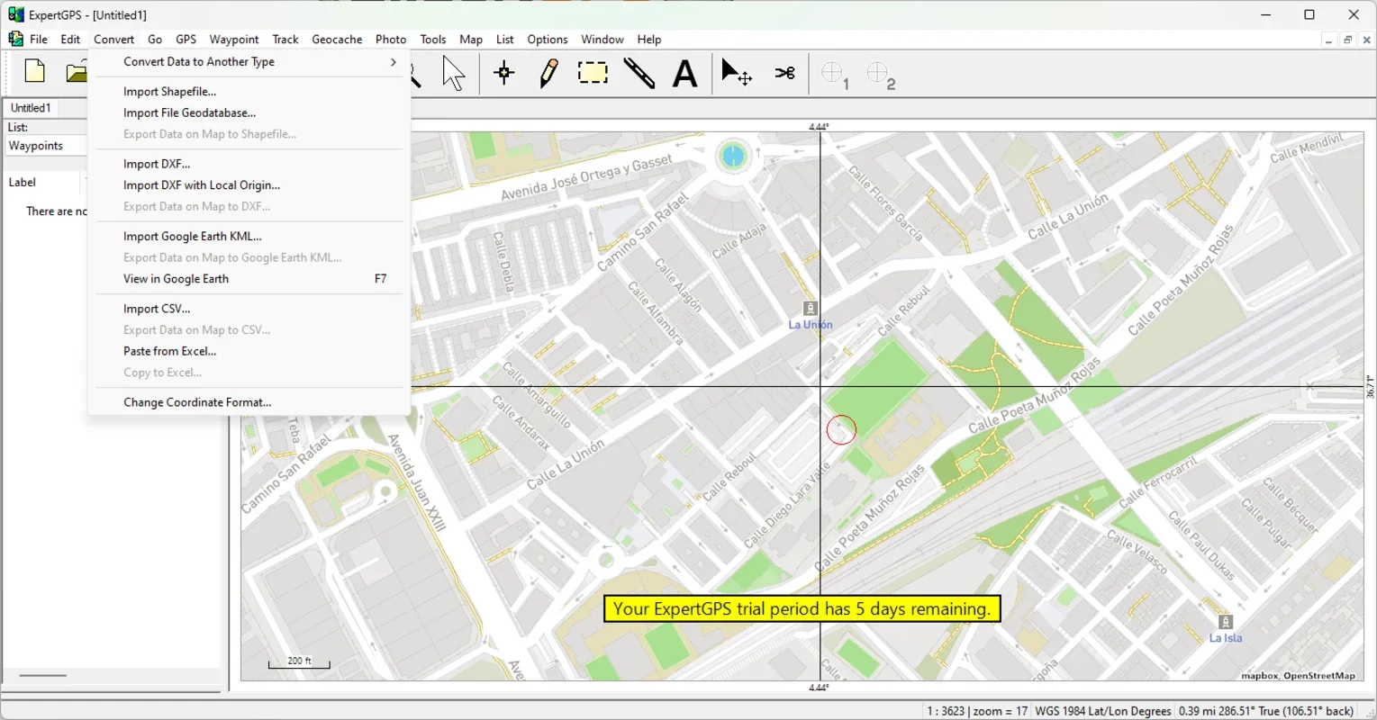Open the Edit menu
The width and height of the screenshot is (1377, 720).
pyautogui.click(x=70, y=40)
